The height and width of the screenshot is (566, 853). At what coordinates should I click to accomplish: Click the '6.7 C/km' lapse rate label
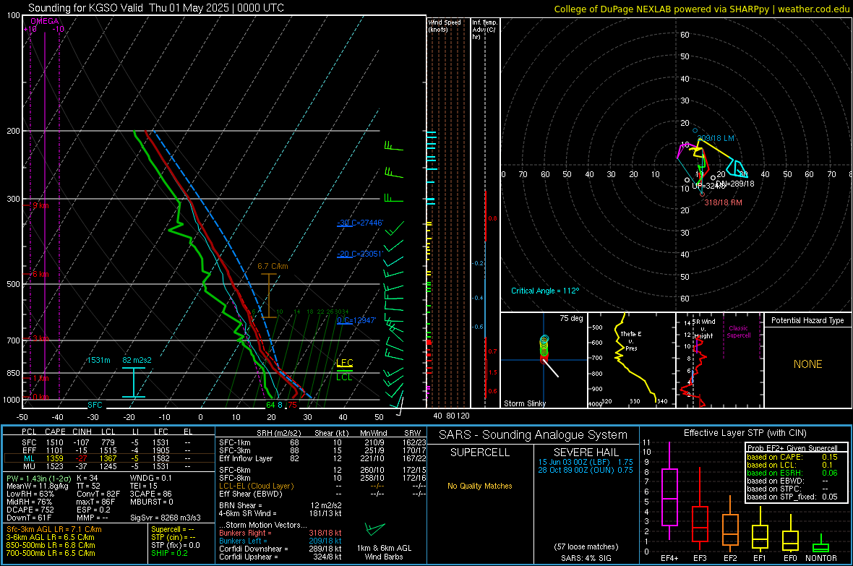click(273, 266)
